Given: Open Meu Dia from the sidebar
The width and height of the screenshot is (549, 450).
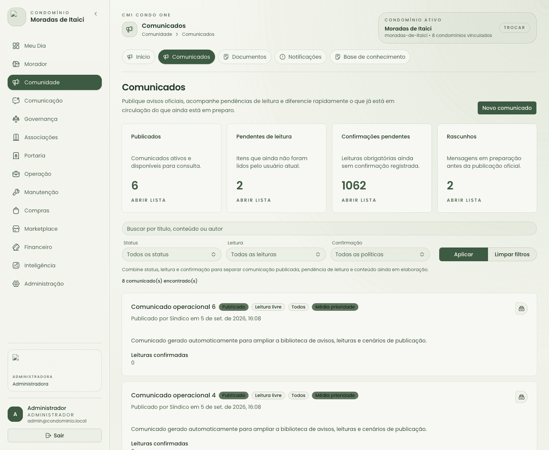Looking at the screenshot, I should tap(55, 46).
